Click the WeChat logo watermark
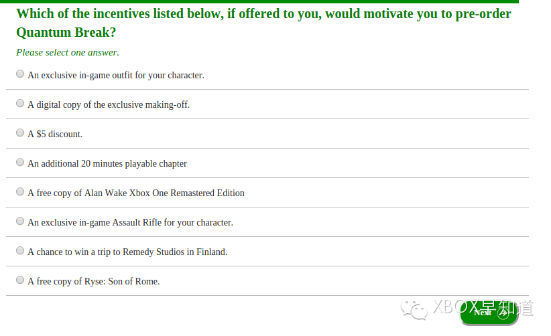Screen dimensions: 551x336 (414, 310)
